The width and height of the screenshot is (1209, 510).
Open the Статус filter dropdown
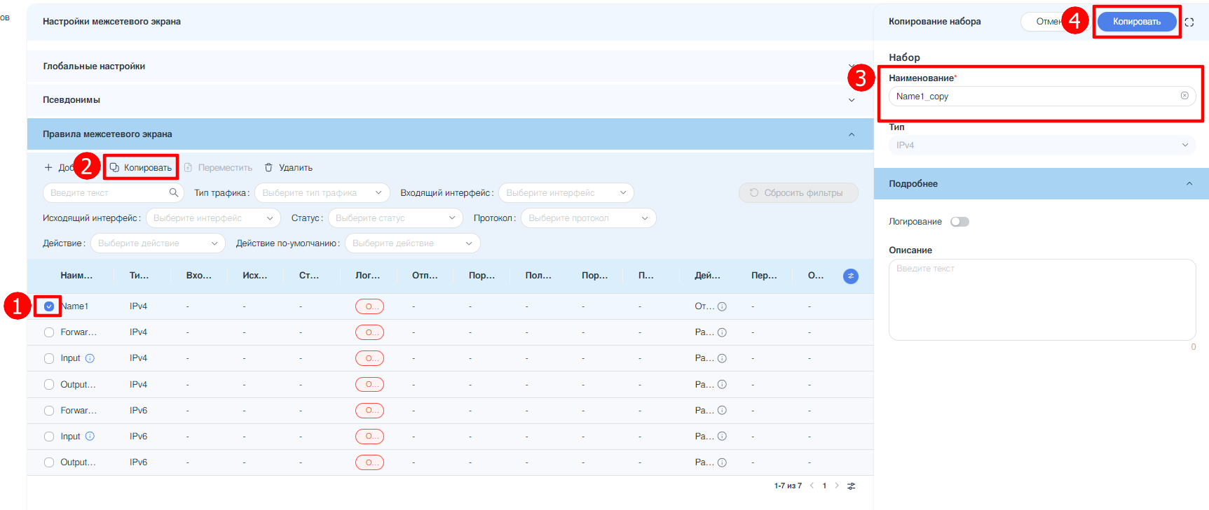395,218
